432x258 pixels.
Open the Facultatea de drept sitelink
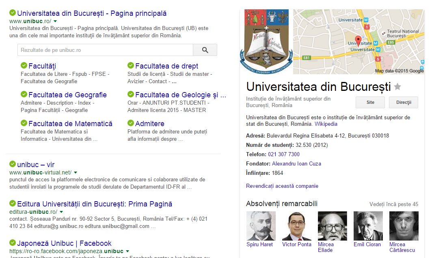click(167, 66)
